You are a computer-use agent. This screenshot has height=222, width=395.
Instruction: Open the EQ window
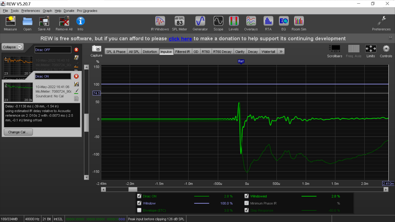coord(283,23)
